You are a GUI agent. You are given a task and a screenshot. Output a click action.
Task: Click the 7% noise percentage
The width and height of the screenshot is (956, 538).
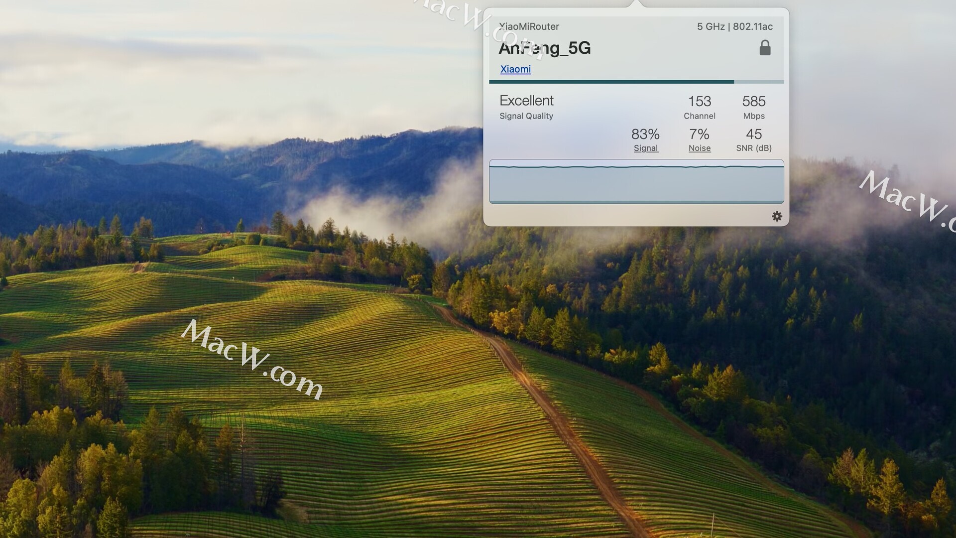699,134
